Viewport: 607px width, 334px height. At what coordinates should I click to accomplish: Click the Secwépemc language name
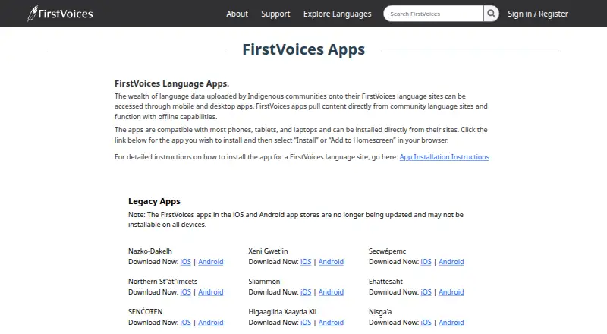click(x=387, y=251)
